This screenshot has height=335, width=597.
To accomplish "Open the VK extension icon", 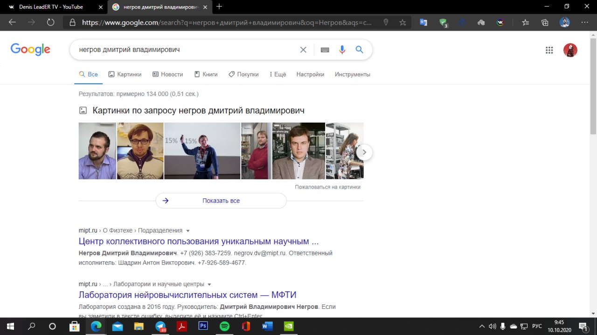I will 500,22.
